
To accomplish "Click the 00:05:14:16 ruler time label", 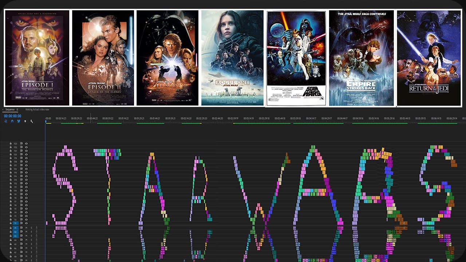I will pyautogui.click(x=374, y=118).
